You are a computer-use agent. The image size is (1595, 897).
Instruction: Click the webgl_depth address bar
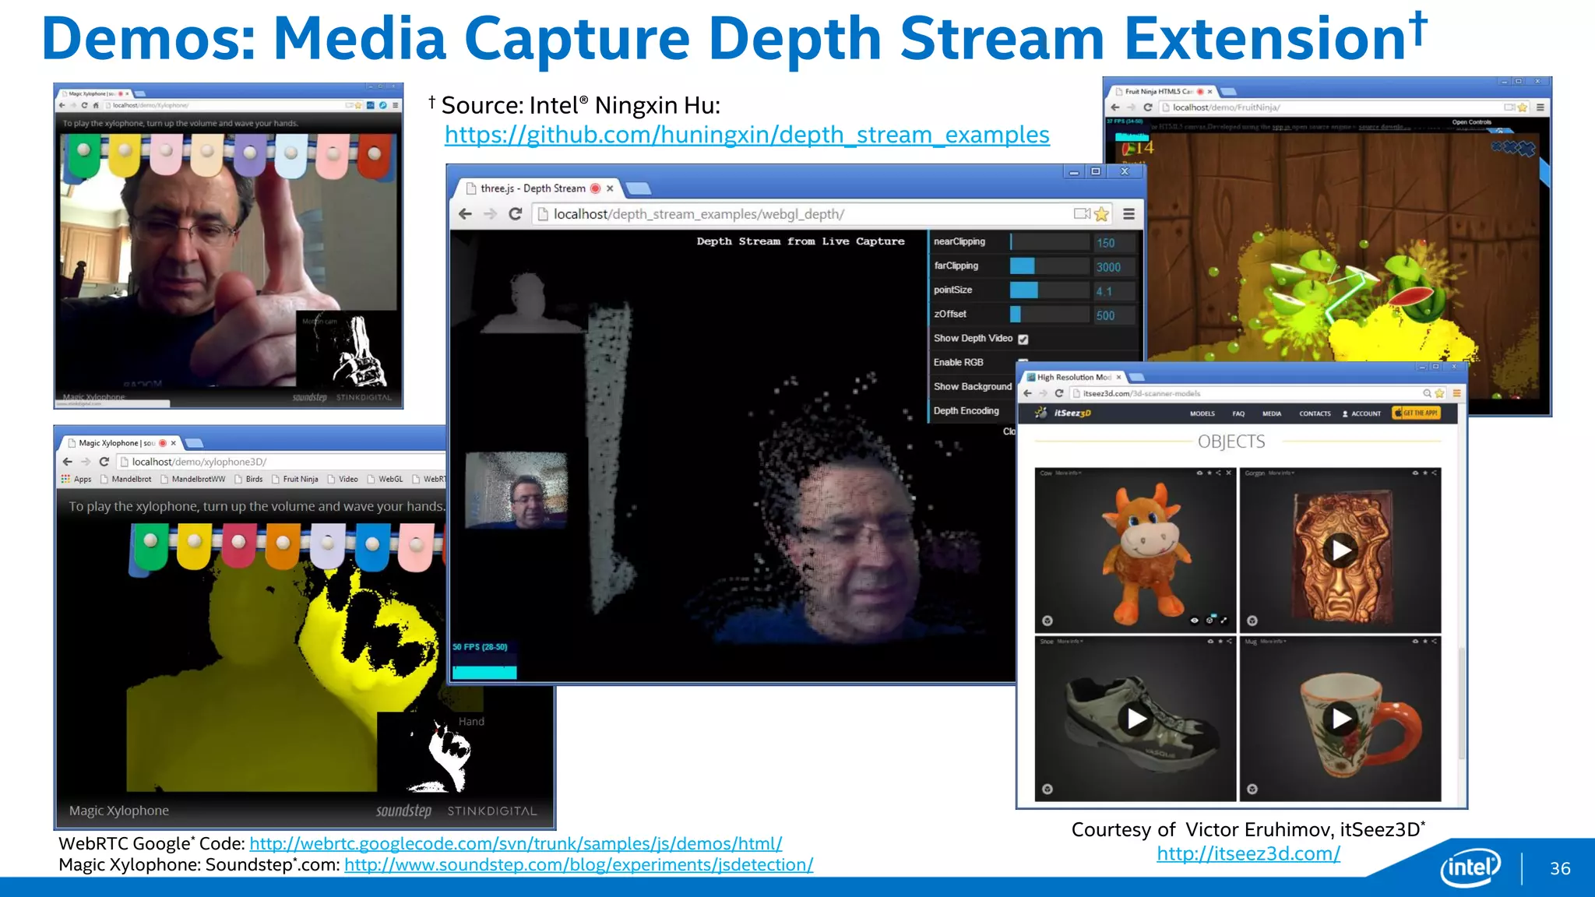click(822, 213)
